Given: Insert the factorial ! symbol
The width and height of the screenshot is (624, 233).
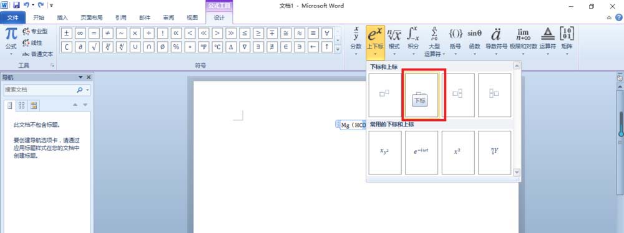Looking at the screenshot, I should 162,33.
